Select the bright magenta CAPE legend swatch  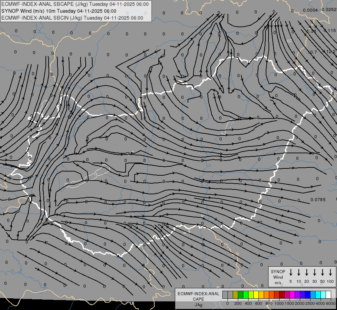[292, 294]
